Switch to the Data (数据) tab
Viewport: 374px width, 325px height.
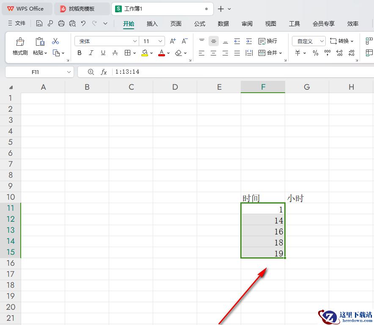[x=223, y=24]
